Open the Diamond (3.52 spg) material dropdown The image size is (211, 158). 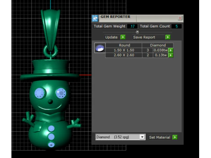tap(142, 137)
